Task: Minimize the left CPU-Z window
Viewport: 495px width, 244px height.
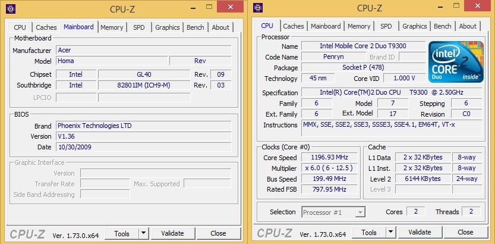Action: [193, 8]
